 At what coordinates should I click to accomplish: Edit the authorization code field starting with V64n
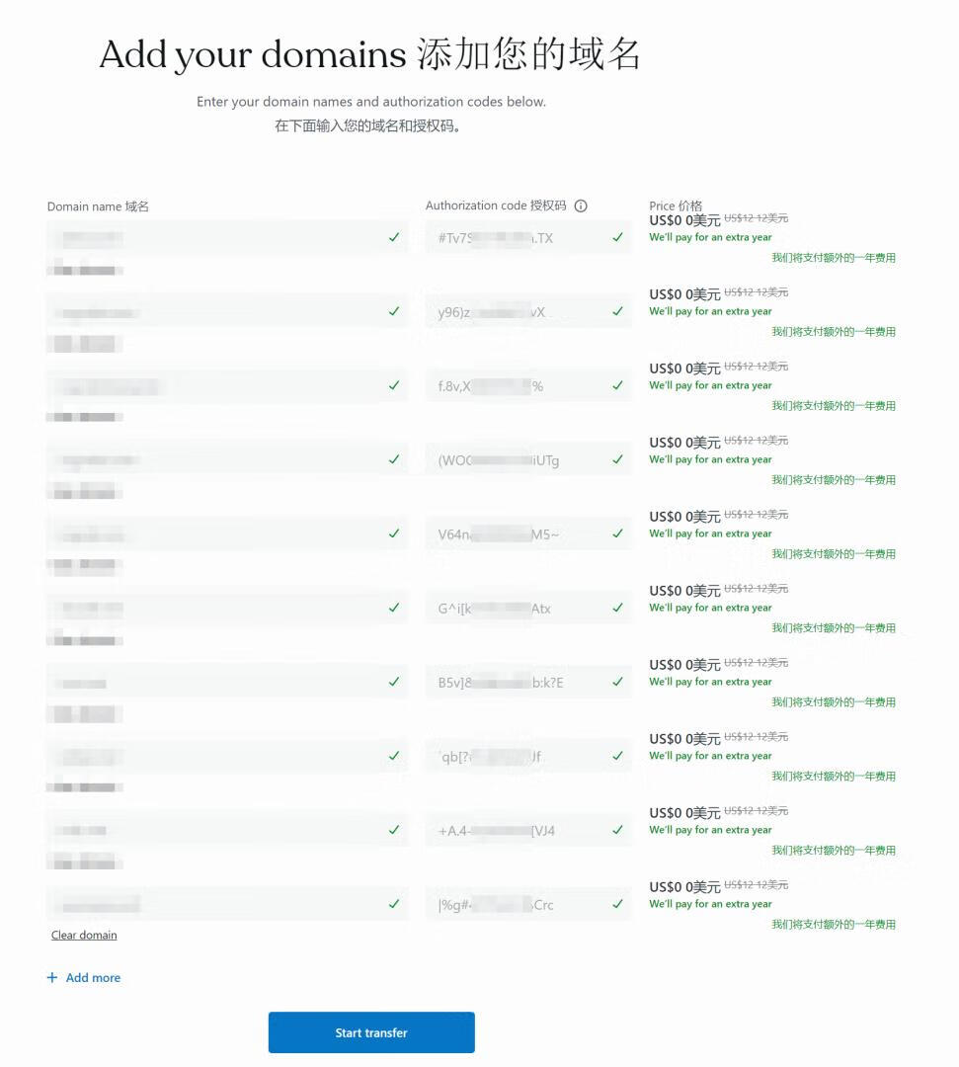tap(514, 534)
